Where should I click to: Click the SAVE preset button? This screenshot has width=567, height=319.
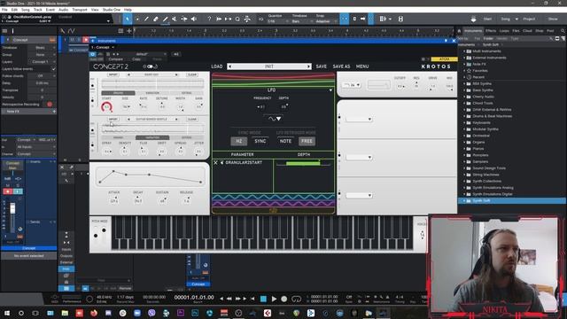point(321,66)
